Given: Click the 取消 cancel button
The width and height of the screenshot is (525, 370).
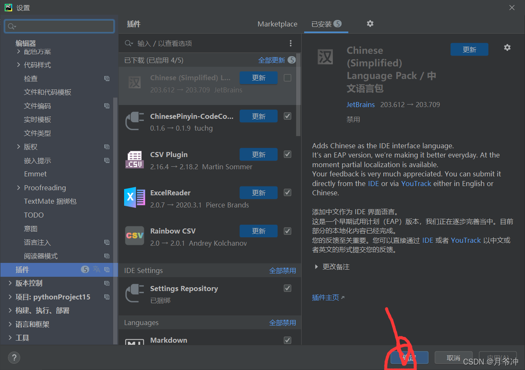Looking at the screenshot, I should (x=453, y=358).
